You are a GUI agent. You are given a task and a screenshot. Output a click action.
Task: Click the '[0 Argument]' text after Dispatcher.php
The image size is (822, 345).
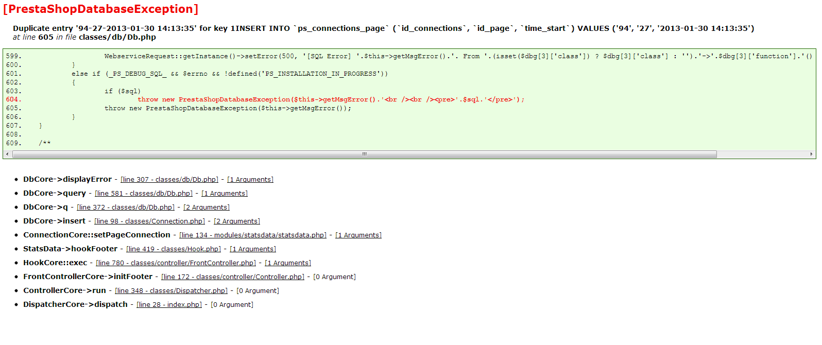[258, 291]
